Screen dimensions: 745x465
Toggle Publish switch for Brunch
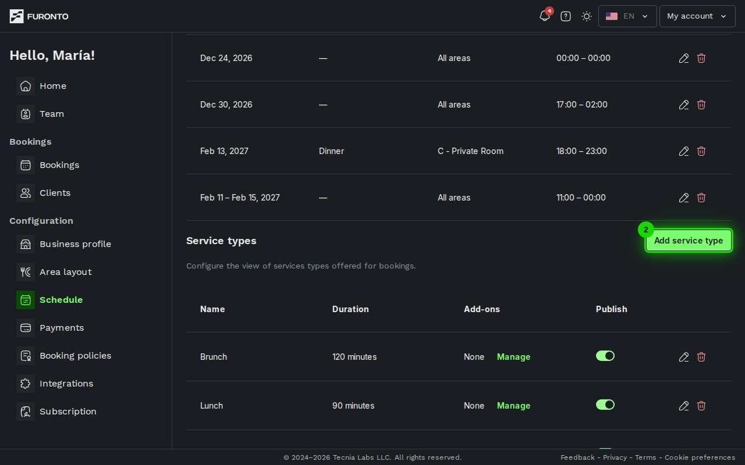[605, 356]
